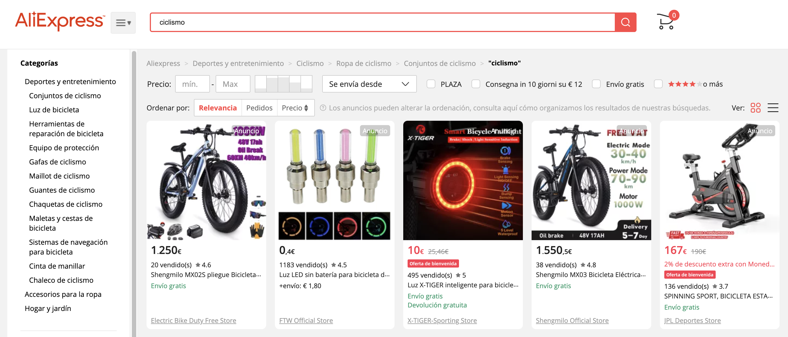
Task: Open 'Luz LED sin batería' product title
Action: 334,275
